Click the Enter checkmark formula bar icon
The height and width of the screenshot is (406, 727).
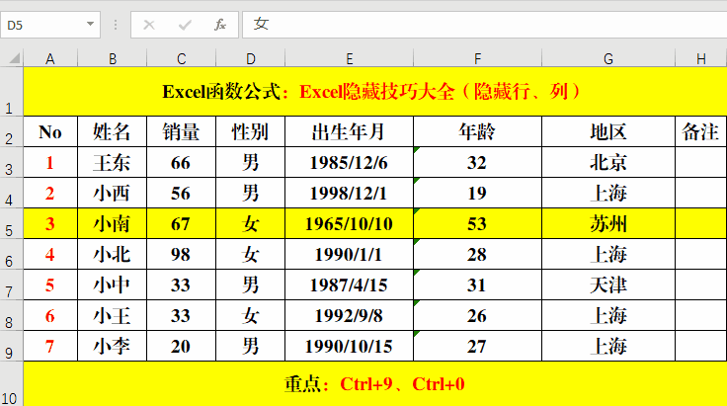pos(185,25)
